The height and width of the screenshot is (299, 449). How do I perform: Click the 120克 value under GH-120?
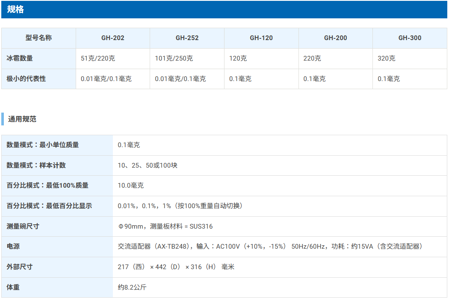(x=238, y=58)
